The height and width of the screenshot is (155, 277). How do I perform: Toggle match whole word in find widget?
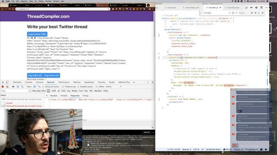[x=233, y=13]
